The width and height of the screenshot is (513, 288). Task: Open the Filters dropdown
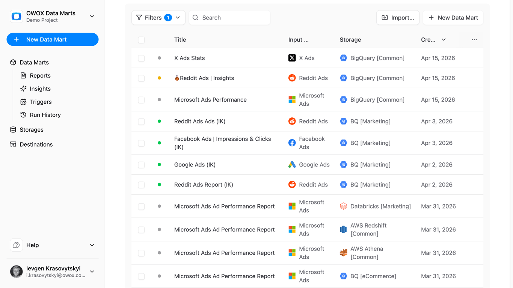coord(158,18)
